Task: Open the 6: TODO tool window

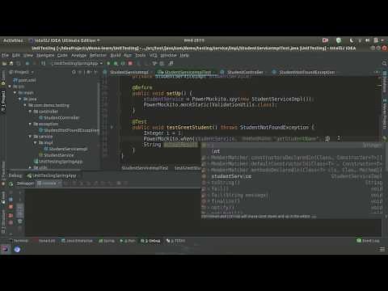Action: (x=175, y=241)
